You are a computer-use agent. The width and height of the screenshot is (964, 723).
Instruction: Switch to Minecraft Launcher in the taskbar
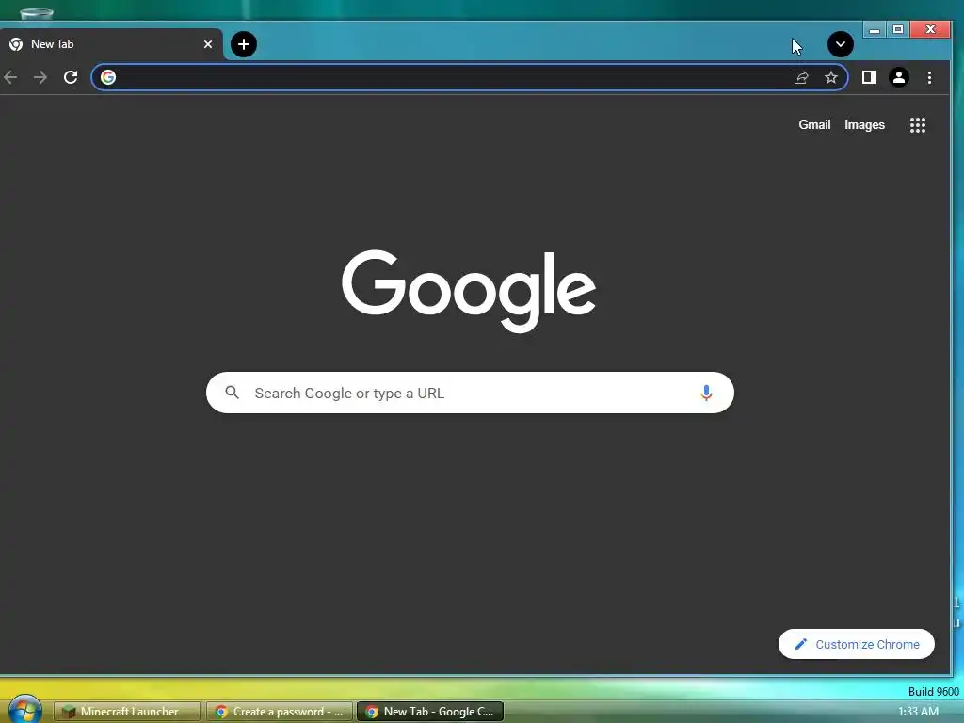[x=127, y=712]
